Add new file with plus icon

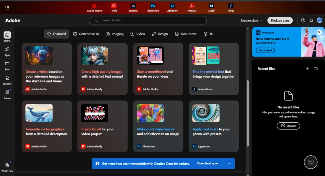tap(307, 68)
